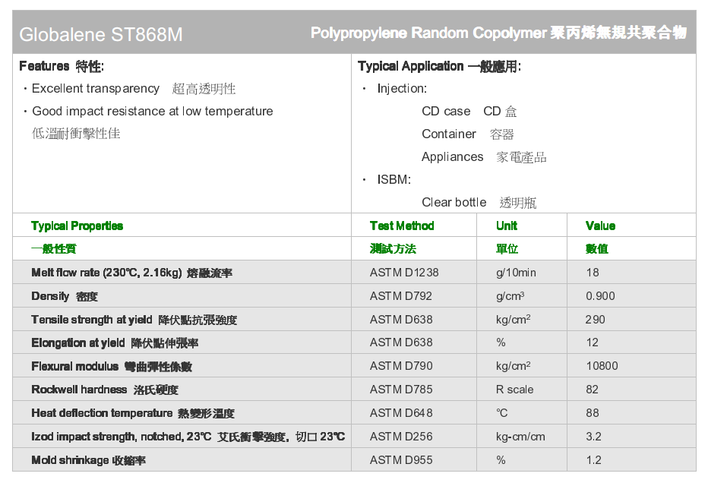The width and height of the screenshot is (708, 486).
Task: Select the "ASTM D790" test method cell
Action: 401,366
